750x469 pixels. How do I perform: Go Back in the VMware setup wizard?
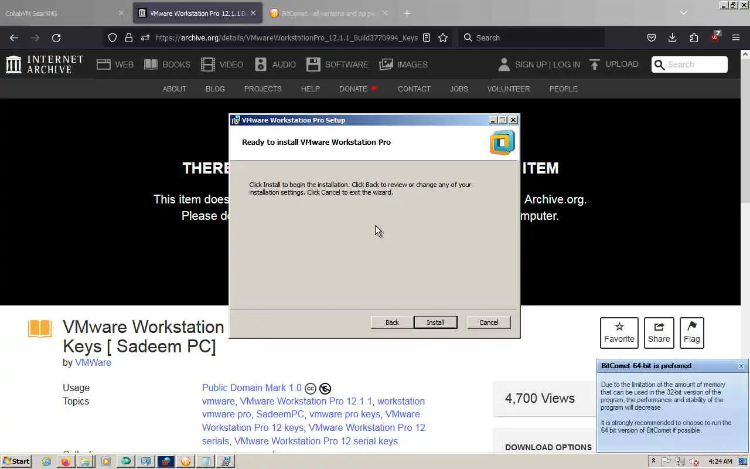[x=392, y=322]
